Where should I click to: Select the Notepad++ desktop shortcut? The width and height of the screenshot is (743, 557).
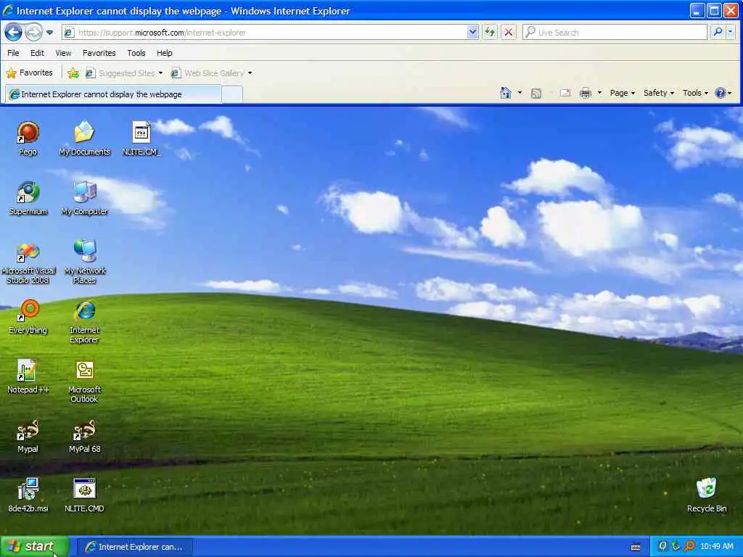28,376
